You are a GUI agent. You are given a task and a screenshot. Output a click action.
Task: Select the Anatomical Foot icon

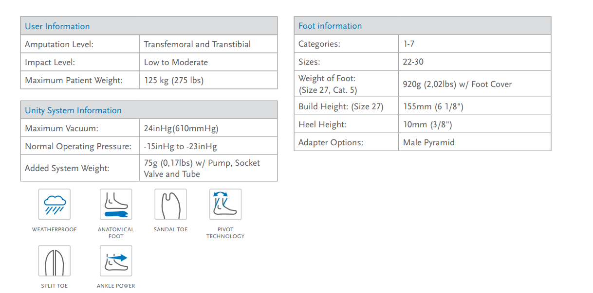(x=116, y=204)
